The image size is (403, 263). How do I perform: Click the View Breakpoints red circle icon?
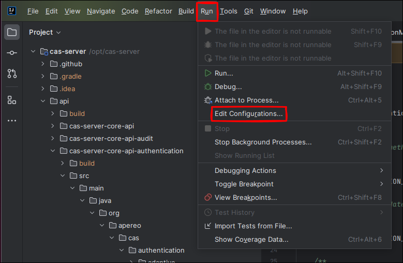208,197
